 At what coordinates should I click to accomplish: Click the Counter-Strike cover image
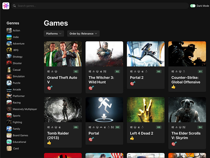(x=187, y=54)
